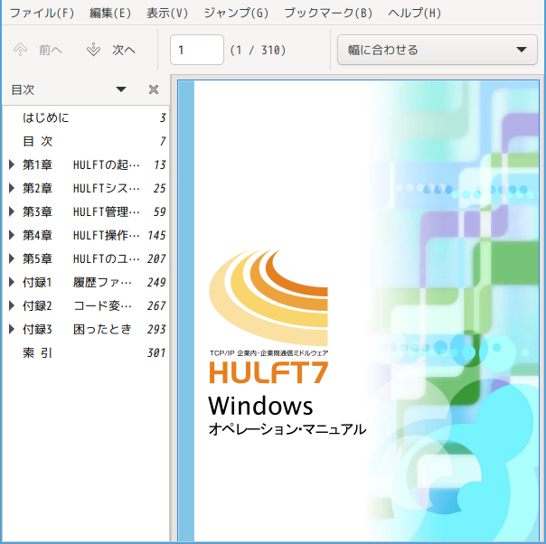Click the Windows title on cover page
The width and height of the screenshot is (546, 544).
[260, 406]
